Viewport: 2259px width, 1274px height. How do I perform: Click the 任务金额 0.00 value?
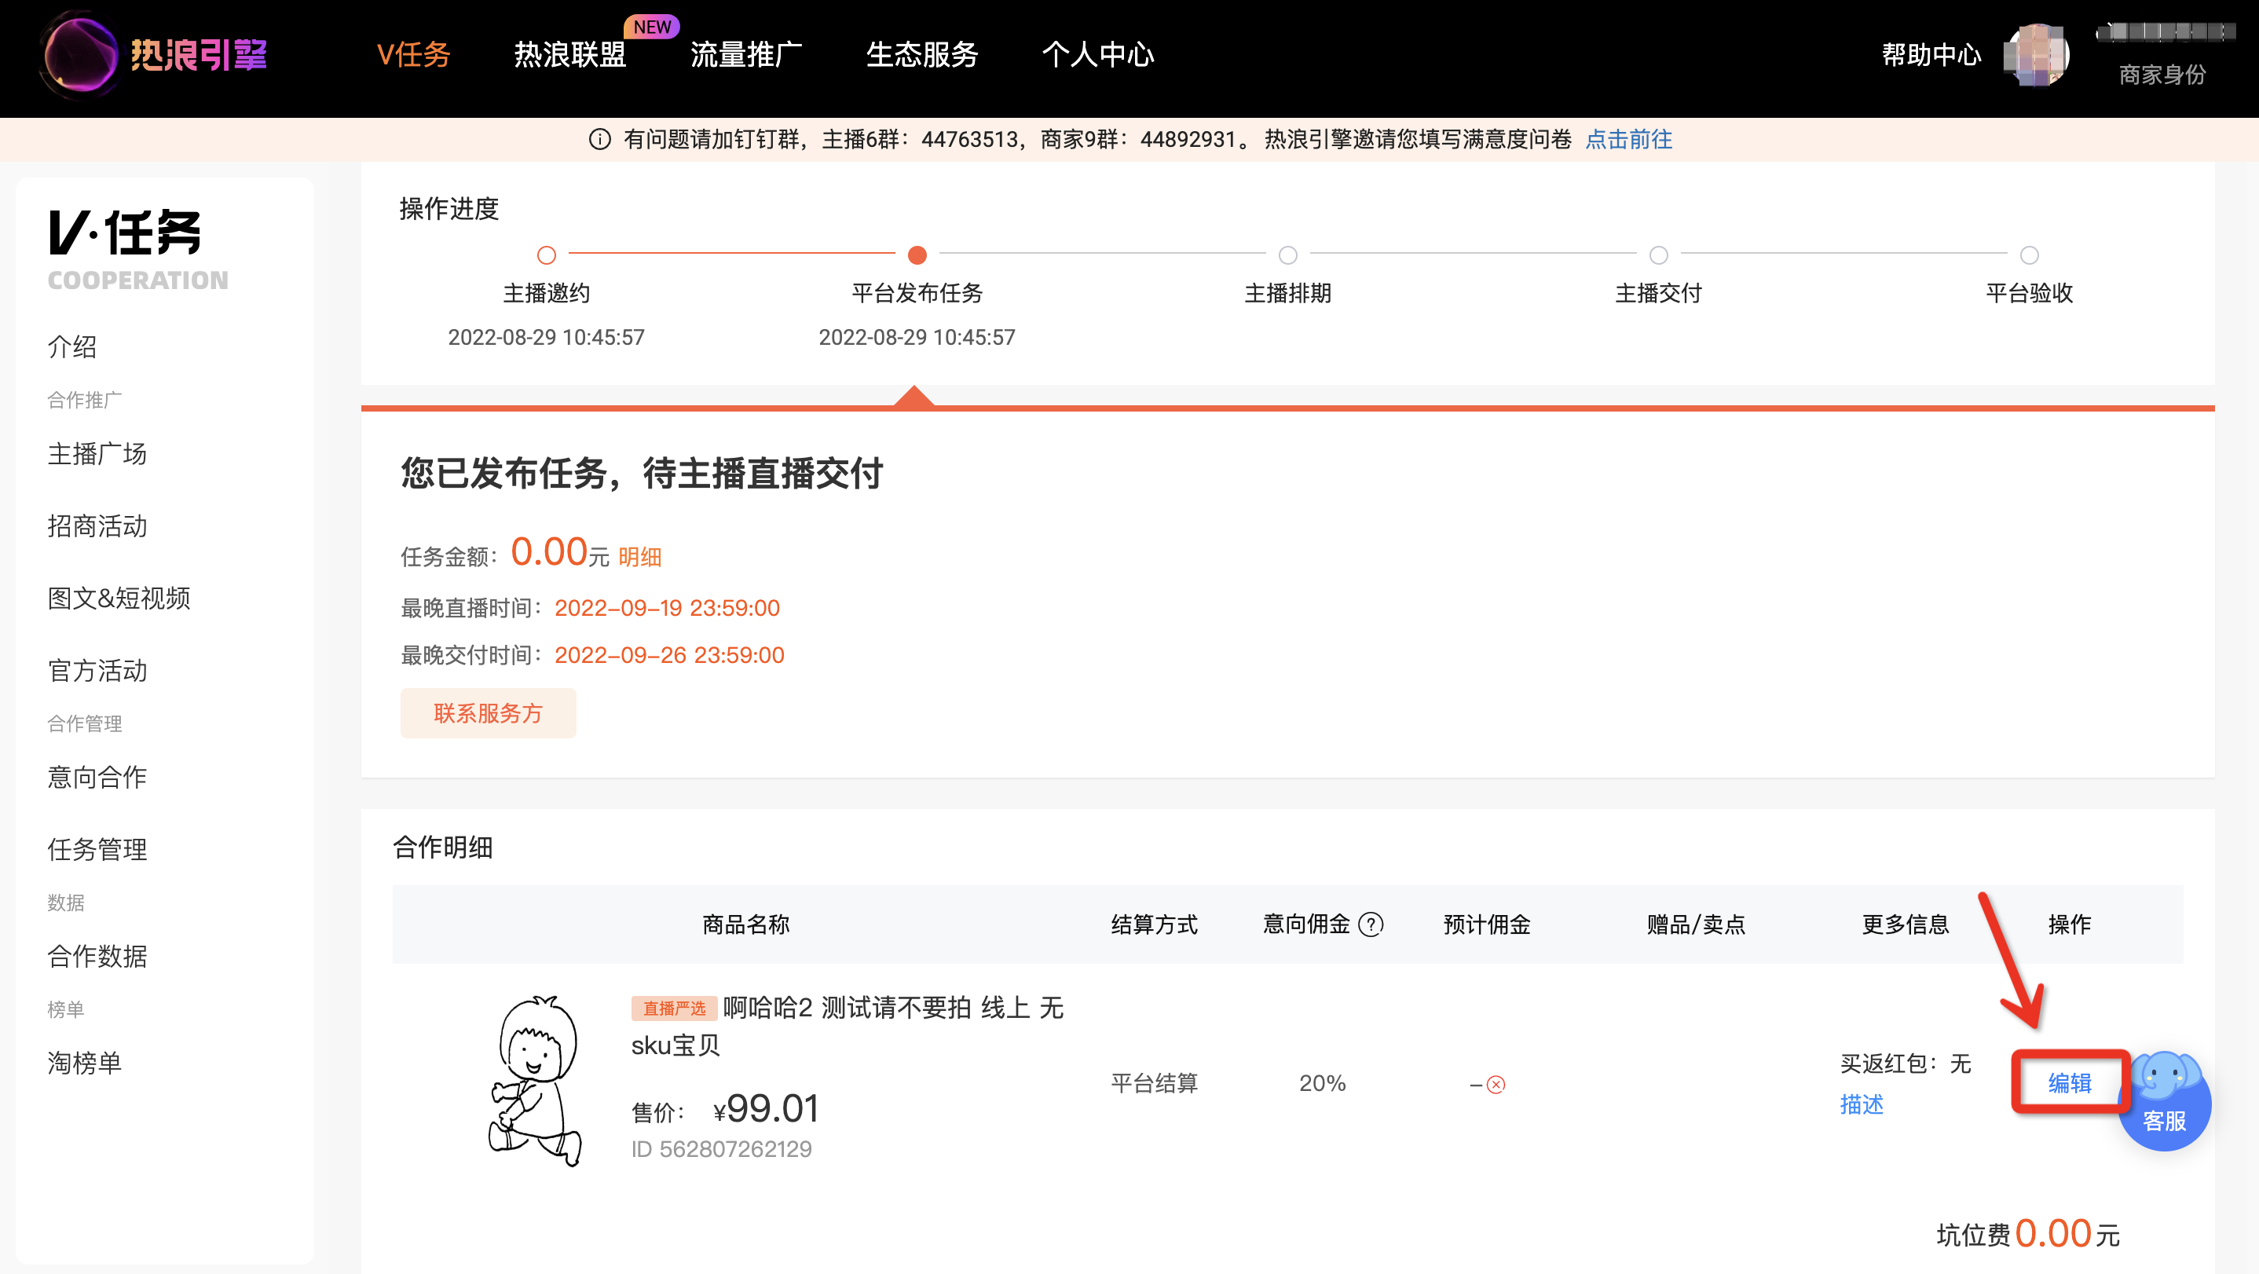point(549,551)
